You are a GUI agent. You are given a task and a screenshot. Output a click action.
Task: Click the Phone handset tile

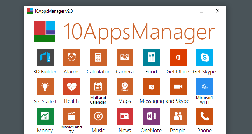(205, 116)
